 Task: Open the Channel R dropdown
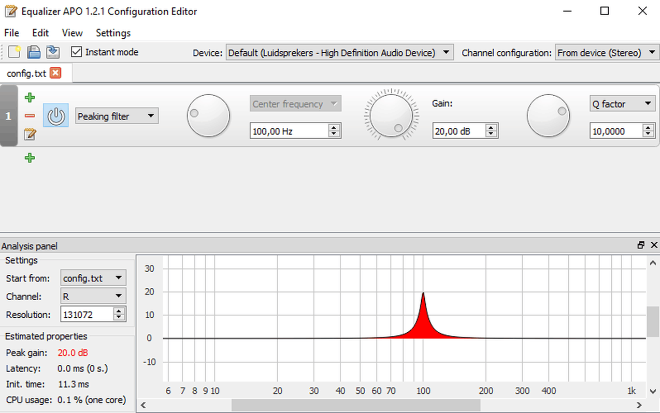pyautogui.click(x=93, y=296)
